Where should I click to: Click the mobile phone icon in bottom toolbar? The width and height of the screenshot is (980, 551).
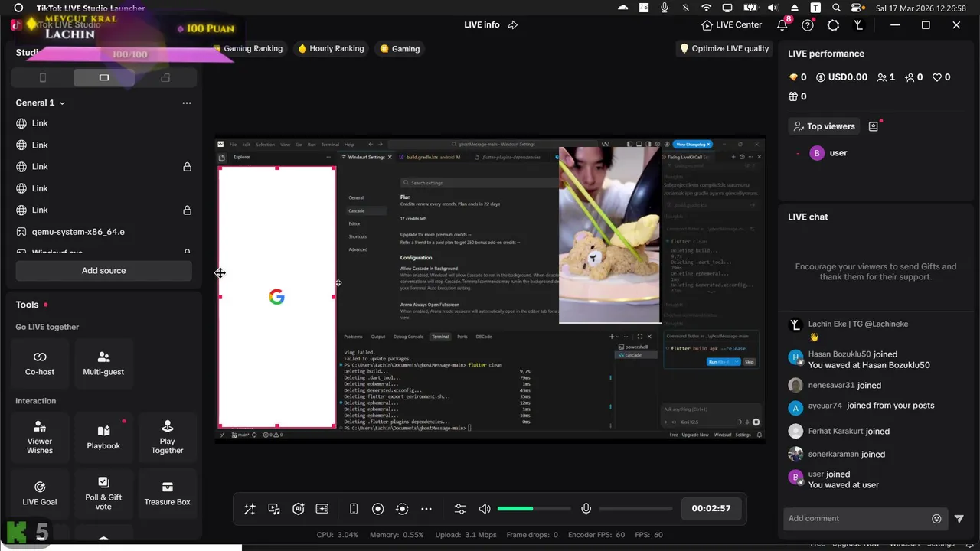pos(354,509)
